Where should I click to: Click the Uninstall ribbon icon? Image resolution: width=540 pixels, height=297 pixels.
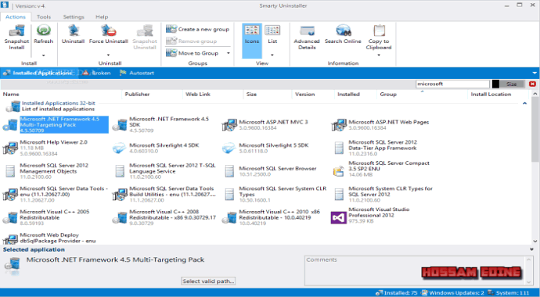coord(73,30)
